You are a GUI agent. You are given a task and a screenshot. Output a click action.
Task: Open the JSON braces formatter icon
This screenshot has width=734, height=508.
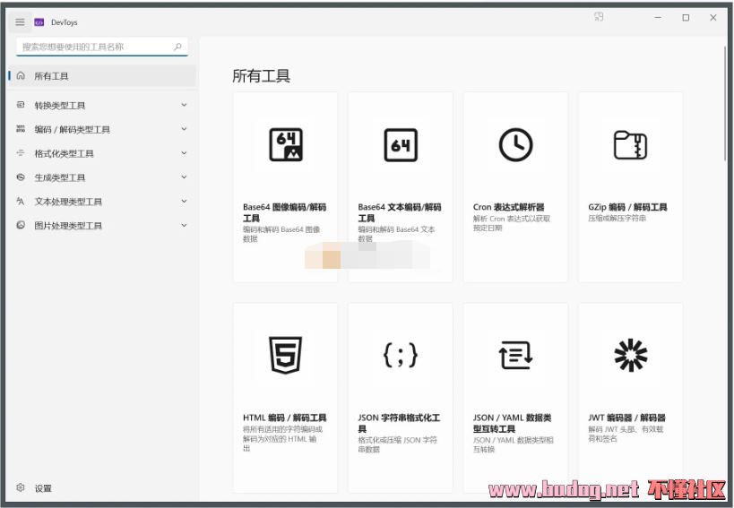click(x=401, y=355)
